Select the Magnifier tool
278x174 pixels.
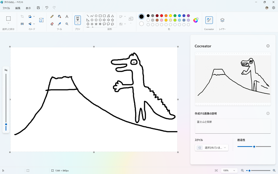[x=67, y=24]
